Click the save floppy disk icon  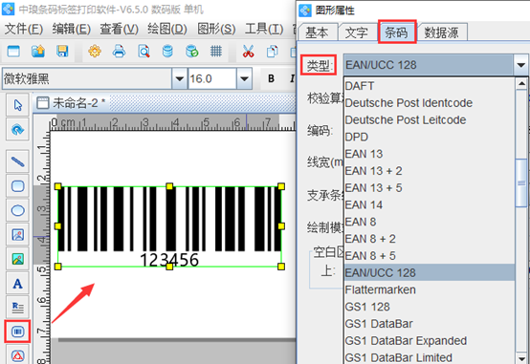point(62,52)
